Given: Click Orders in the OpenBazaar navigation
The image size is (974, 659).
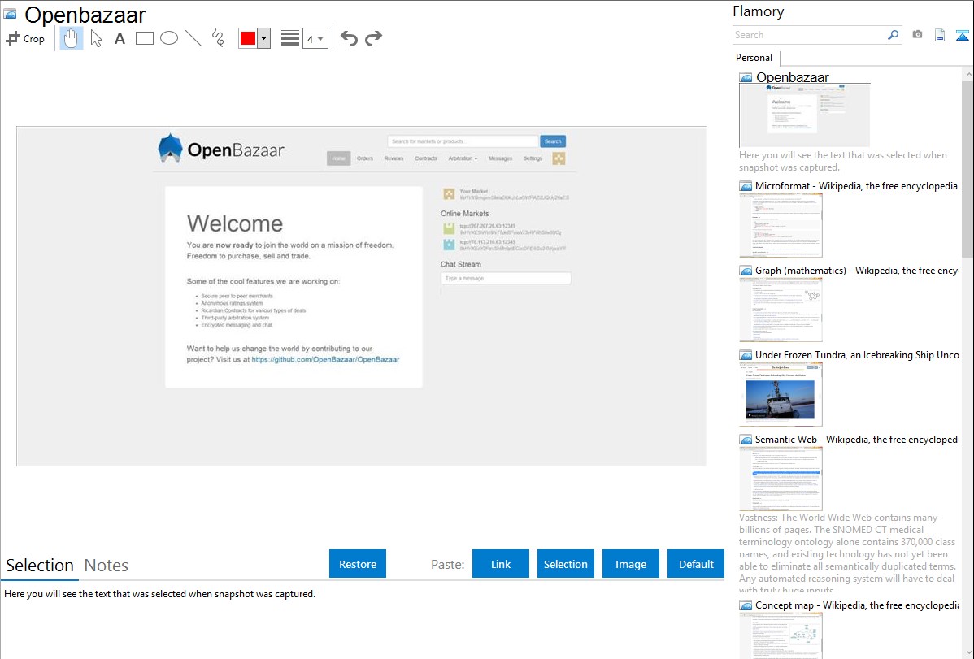Looking at the screenshot, I should click(x=364, y=158).
